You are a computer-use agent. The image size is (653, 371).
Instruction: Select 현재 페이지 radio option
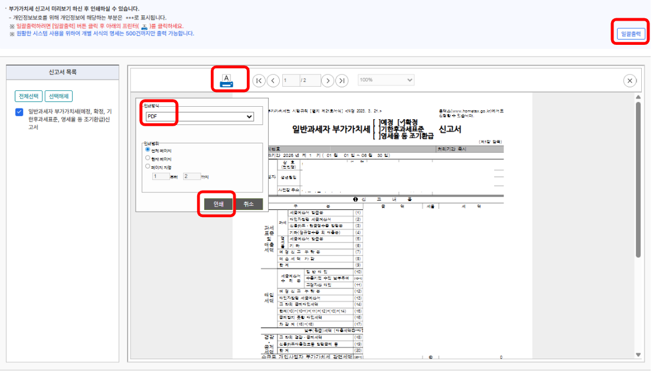click(x=148, y=158)
